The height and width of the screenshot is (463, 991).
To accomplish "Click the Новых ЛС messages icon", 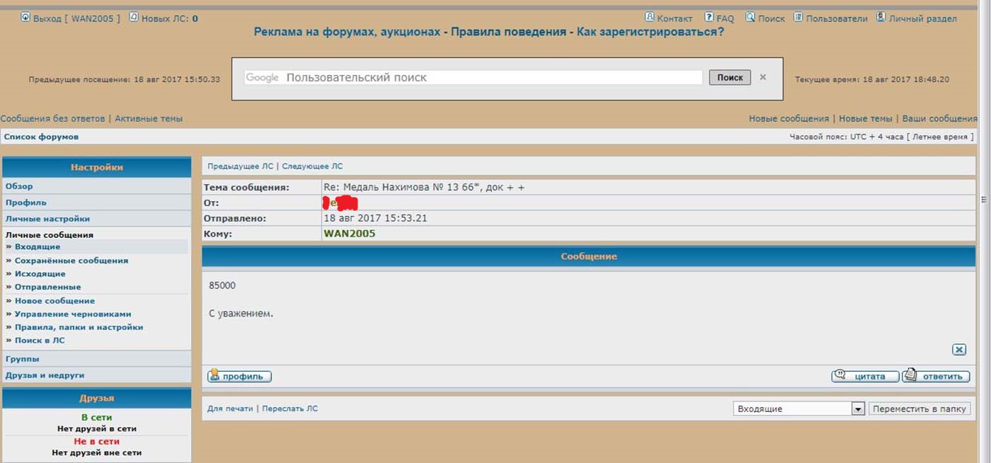I will [134, 18].
